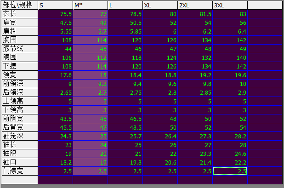Click 袖肥 3XL cell value 24.6
The height and width of the screenshot is (188, 284).
[x=230, y=154]
